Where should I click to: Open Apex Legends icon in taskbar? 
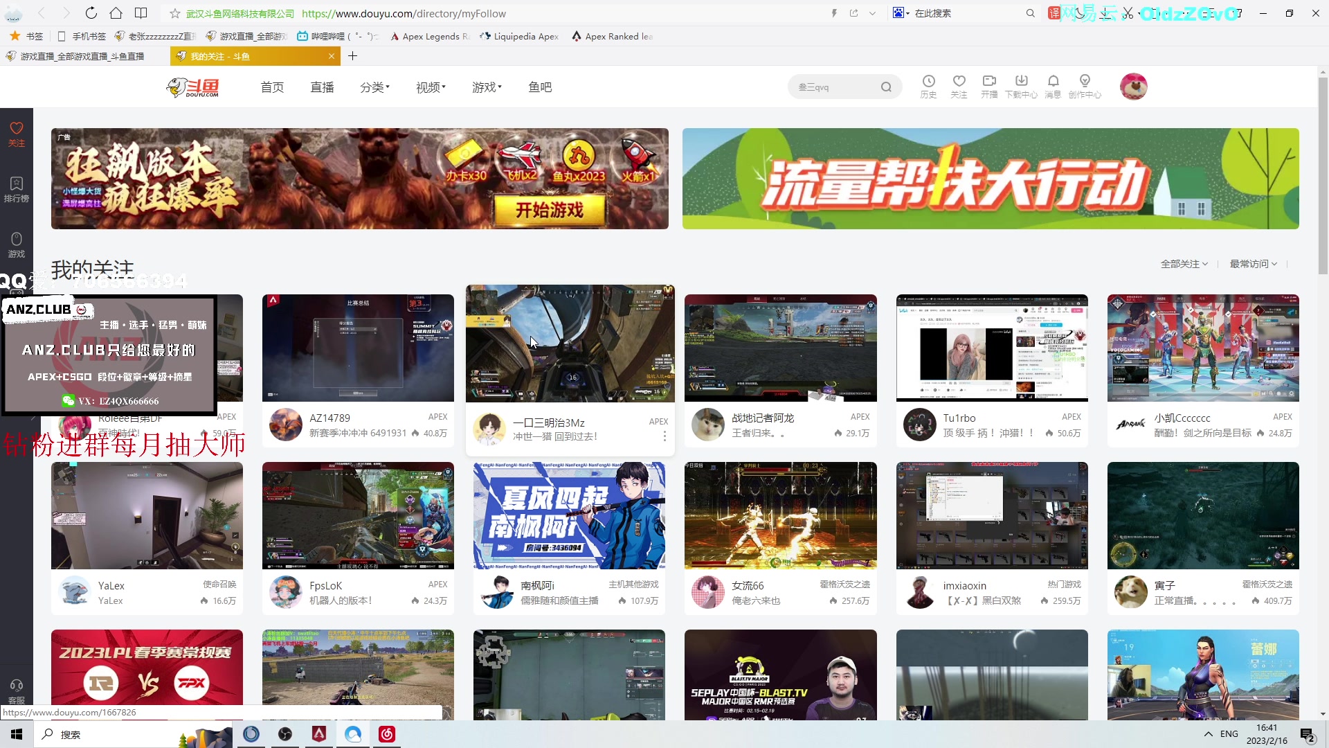tap(319, 734)
